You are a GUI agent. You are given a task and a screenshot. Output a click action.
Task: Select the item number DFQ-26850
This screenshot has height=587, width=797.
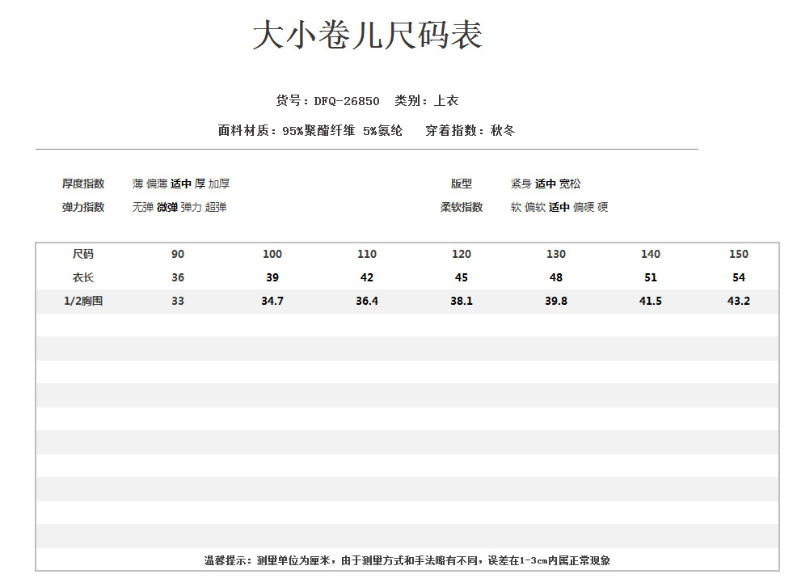tap(347, 101)
